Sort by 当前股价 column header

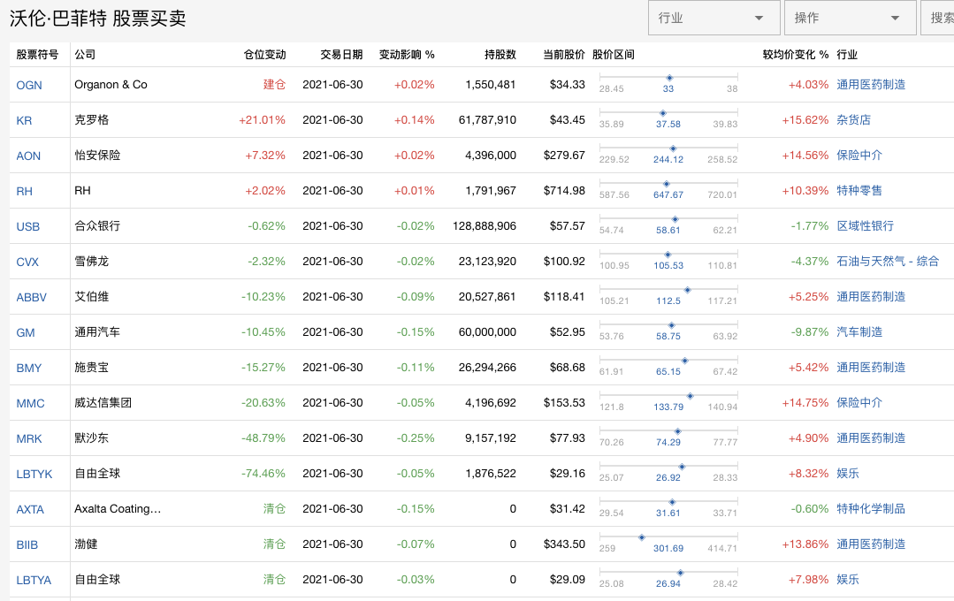point(563,55)
